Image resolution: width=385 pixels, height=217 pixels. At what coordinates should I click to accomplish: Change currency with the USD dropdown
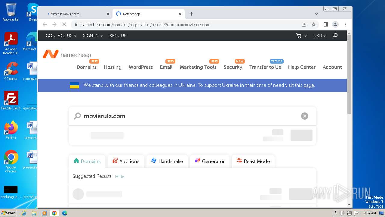(319, 36)
